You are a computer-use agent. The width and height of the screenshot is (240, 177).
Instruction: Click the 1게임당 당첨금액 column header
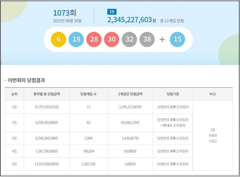click(x=130, y=94)
